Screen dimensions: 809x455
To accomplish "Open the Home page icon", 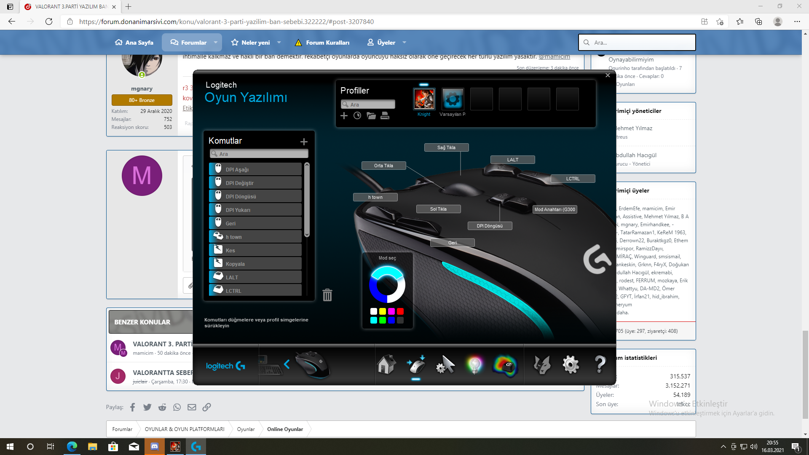I will click(386, 364).
